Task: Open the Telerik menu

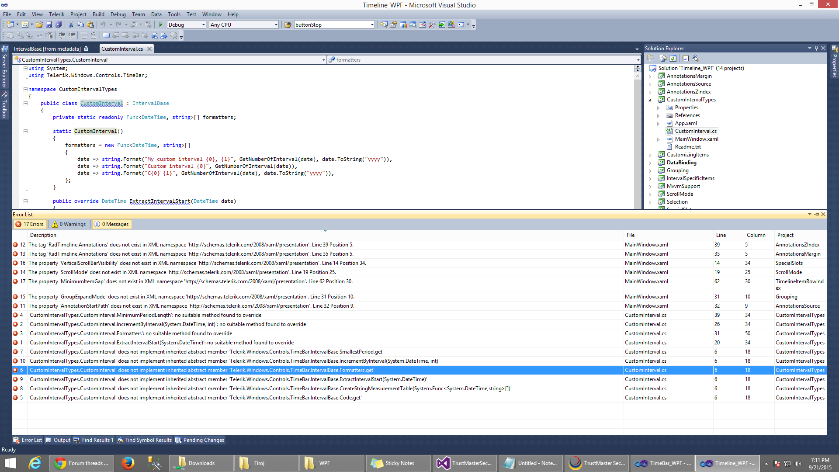Action: point(56,14)
